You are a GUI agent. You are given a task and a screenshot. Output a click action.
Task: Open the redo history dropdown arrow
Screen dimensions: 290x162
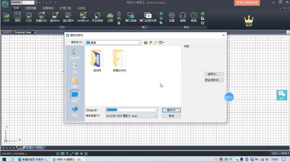pyautogui.click(x=50, y=2)
